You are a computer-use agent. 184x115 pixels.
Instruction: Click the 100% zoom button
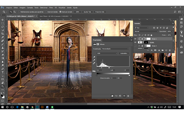(x=77, y=12)
